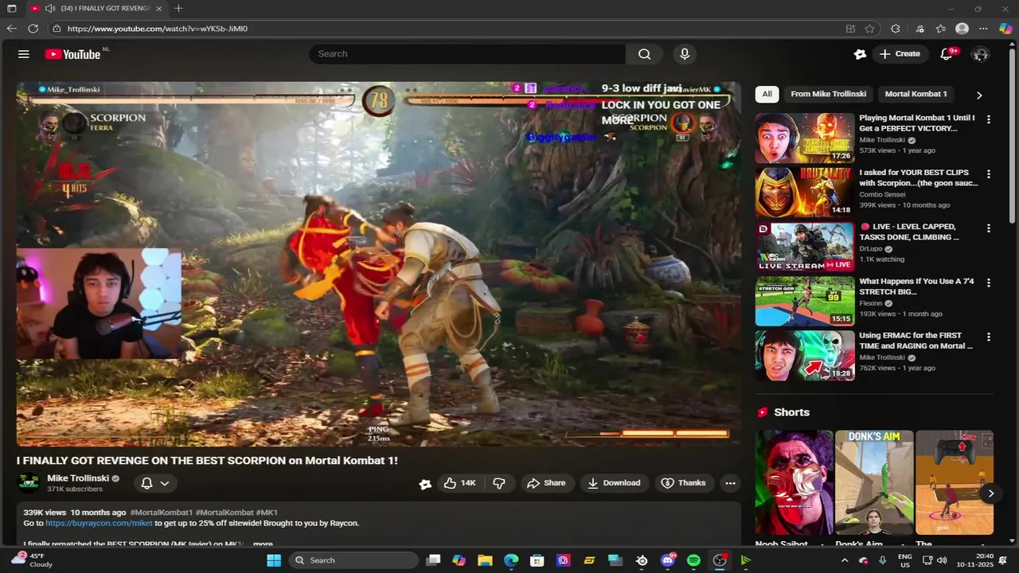Image resolution: width=1019 pixels, height=573 pixels.
Task: Open Playing Mortal Kombat 1 PERFECT VICTORY thumbnail
Action: pyautogui.click(x=805, y=138)
